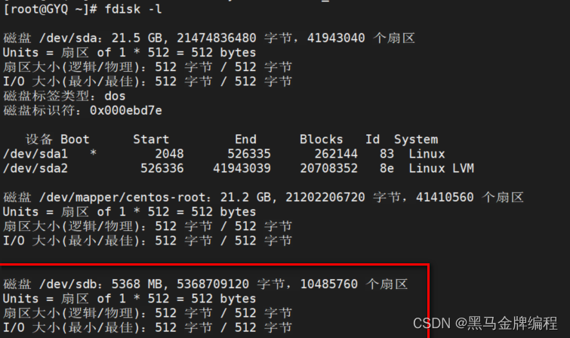Click the Id column header
The width and height of the screenshot is (570, 338).
pos(372,140)
